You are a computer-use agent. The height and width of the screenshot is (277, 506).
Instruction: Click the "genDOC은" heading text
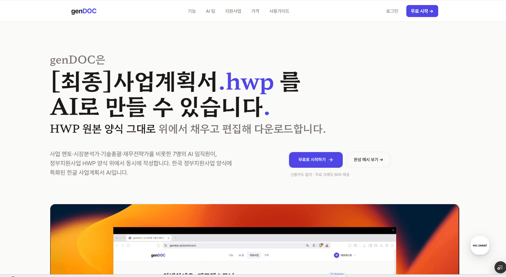[77, 61]
